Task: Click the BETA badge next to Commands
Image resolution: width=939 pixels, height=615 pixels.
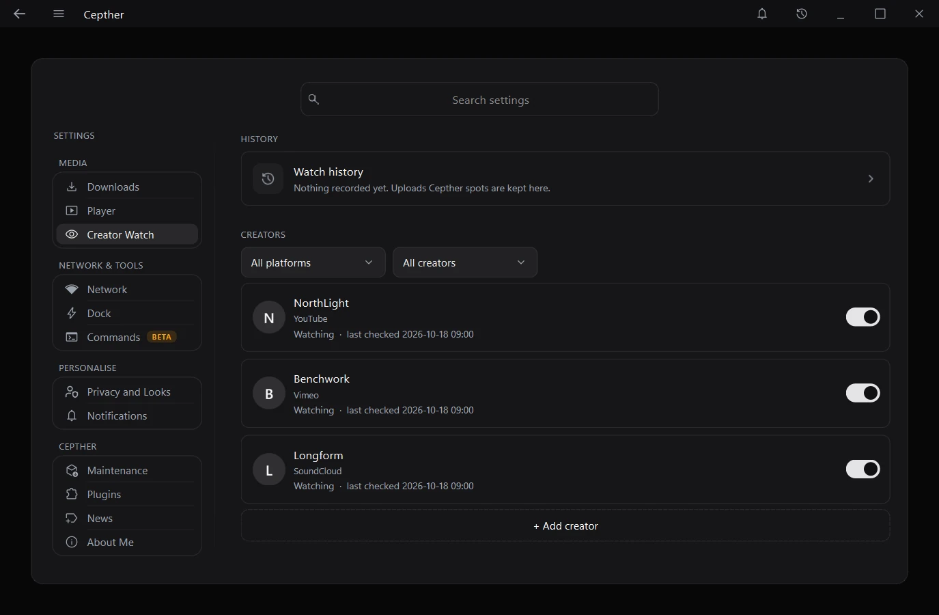Action: [x=162, y=337]
